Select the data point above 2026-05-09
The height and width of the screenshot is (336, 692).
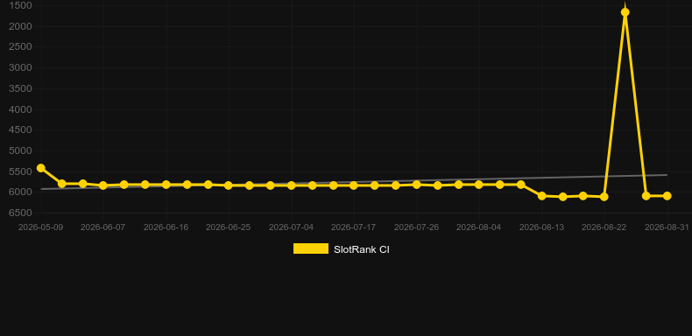(41, 168)
